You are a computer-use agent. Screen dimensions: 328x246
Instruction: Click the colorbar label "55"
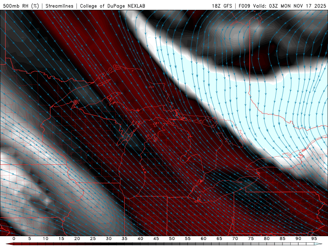coord(188,239)
